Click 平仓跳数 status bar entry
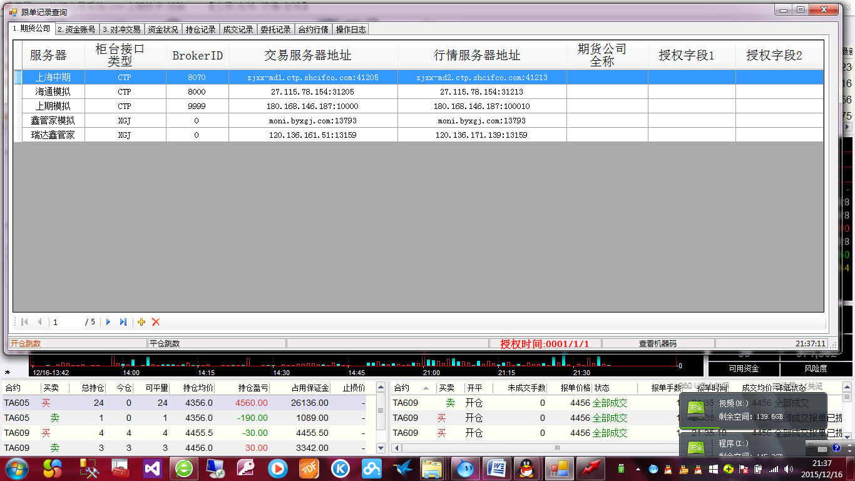Viewport: 855px width, 481px height. click(x=217, y=343)
